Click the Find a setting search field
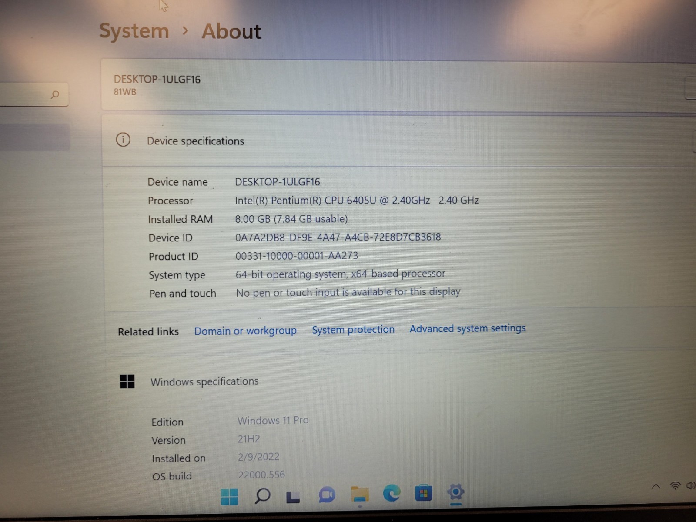The image size is (696, 522). (34, 94)
